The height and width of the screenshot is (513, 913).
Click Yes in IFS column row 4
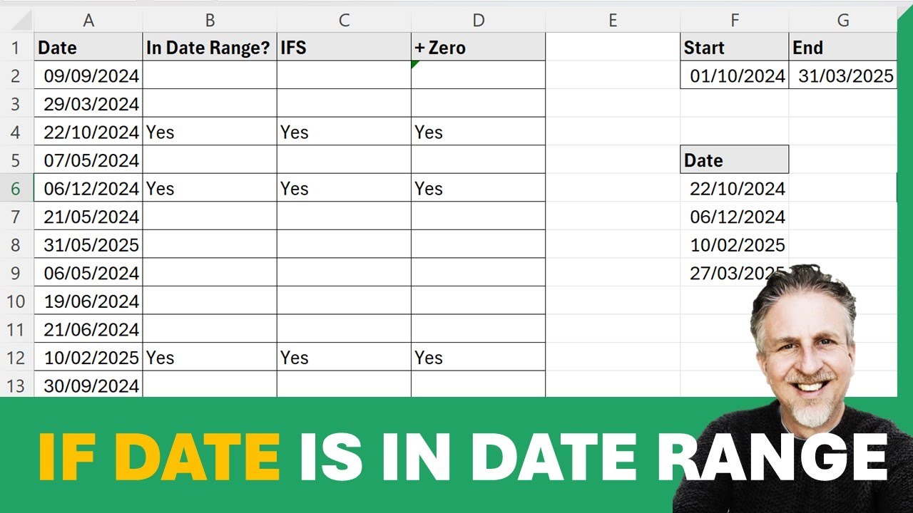(x=344, y=132)
